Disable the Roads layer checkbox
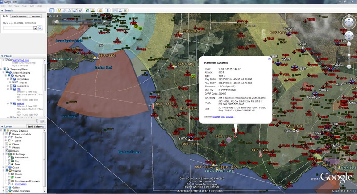 (x=7, y=151)
